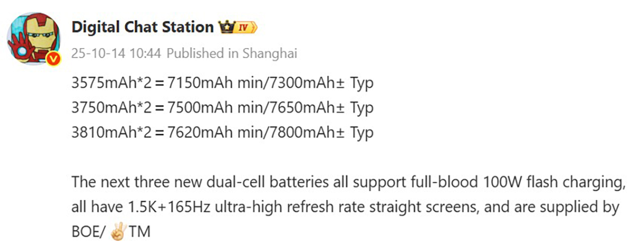Click the 'Published in Shanghai' location text
636x249 pixels.
click(232, 53)
